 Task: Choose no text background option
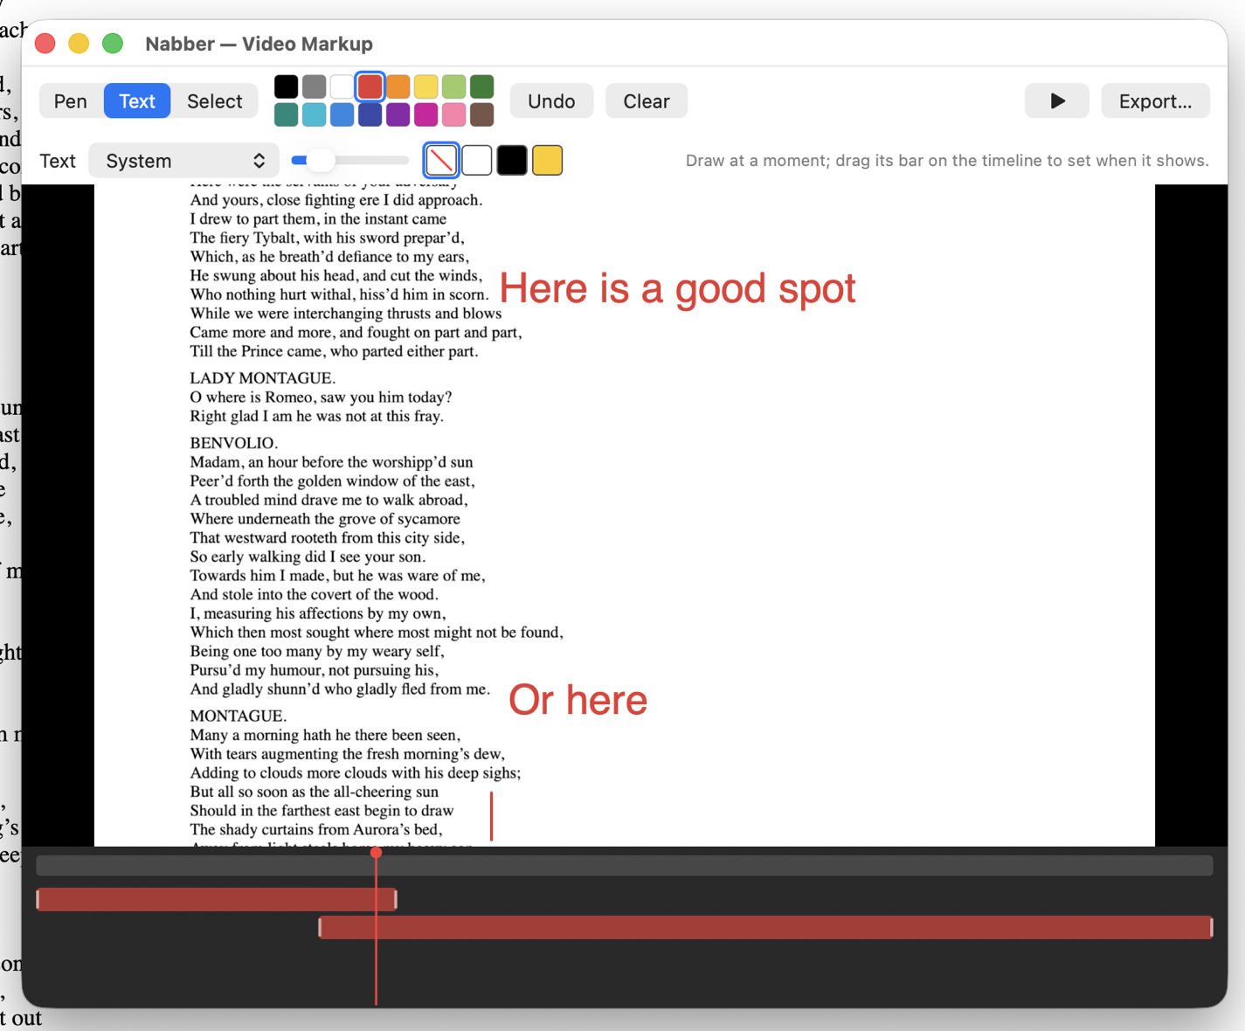(x=441, y=161)
